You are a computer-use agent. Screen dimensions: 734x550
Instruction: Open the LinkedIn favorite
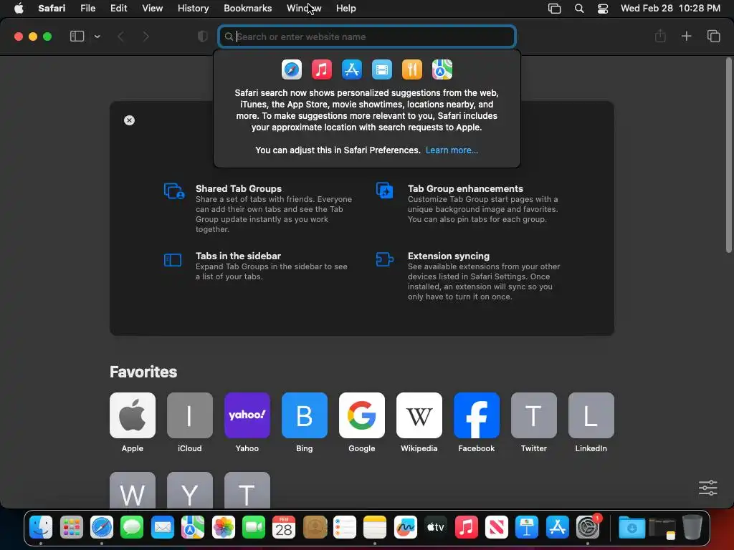[591, 415]
